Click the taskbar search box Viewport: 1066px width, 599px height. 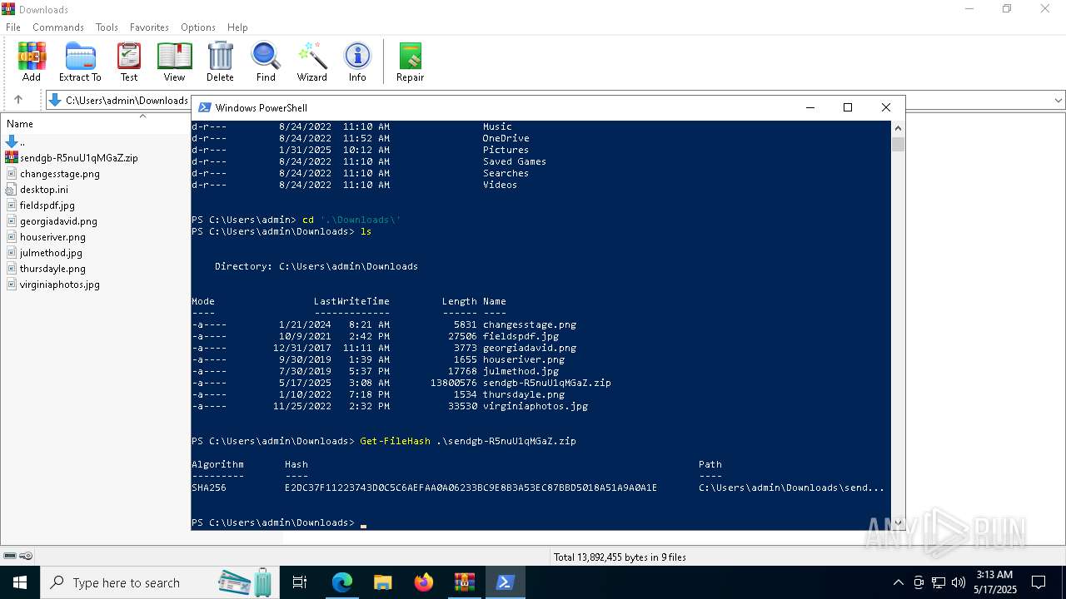pos(162,582)
